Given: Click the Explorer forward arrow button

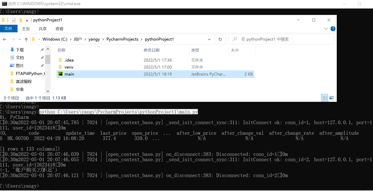Looking at the screenshot, I should (x=13, y=39).
